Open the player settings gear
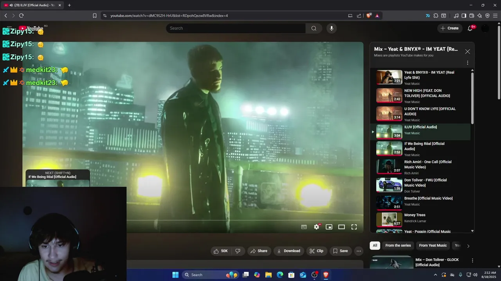Viewport: 501px width, 281px height. pos(317,227)
